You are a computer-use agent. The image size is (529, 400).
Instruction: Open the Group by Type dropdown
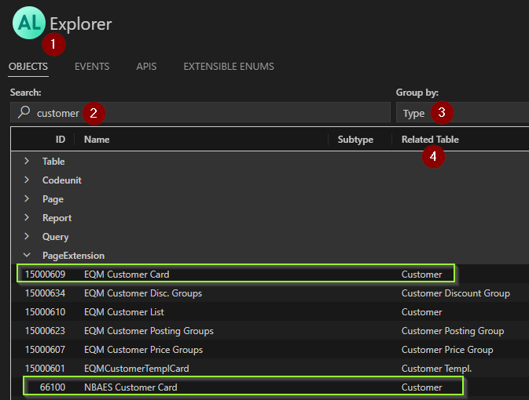click(x=461, y=113)
